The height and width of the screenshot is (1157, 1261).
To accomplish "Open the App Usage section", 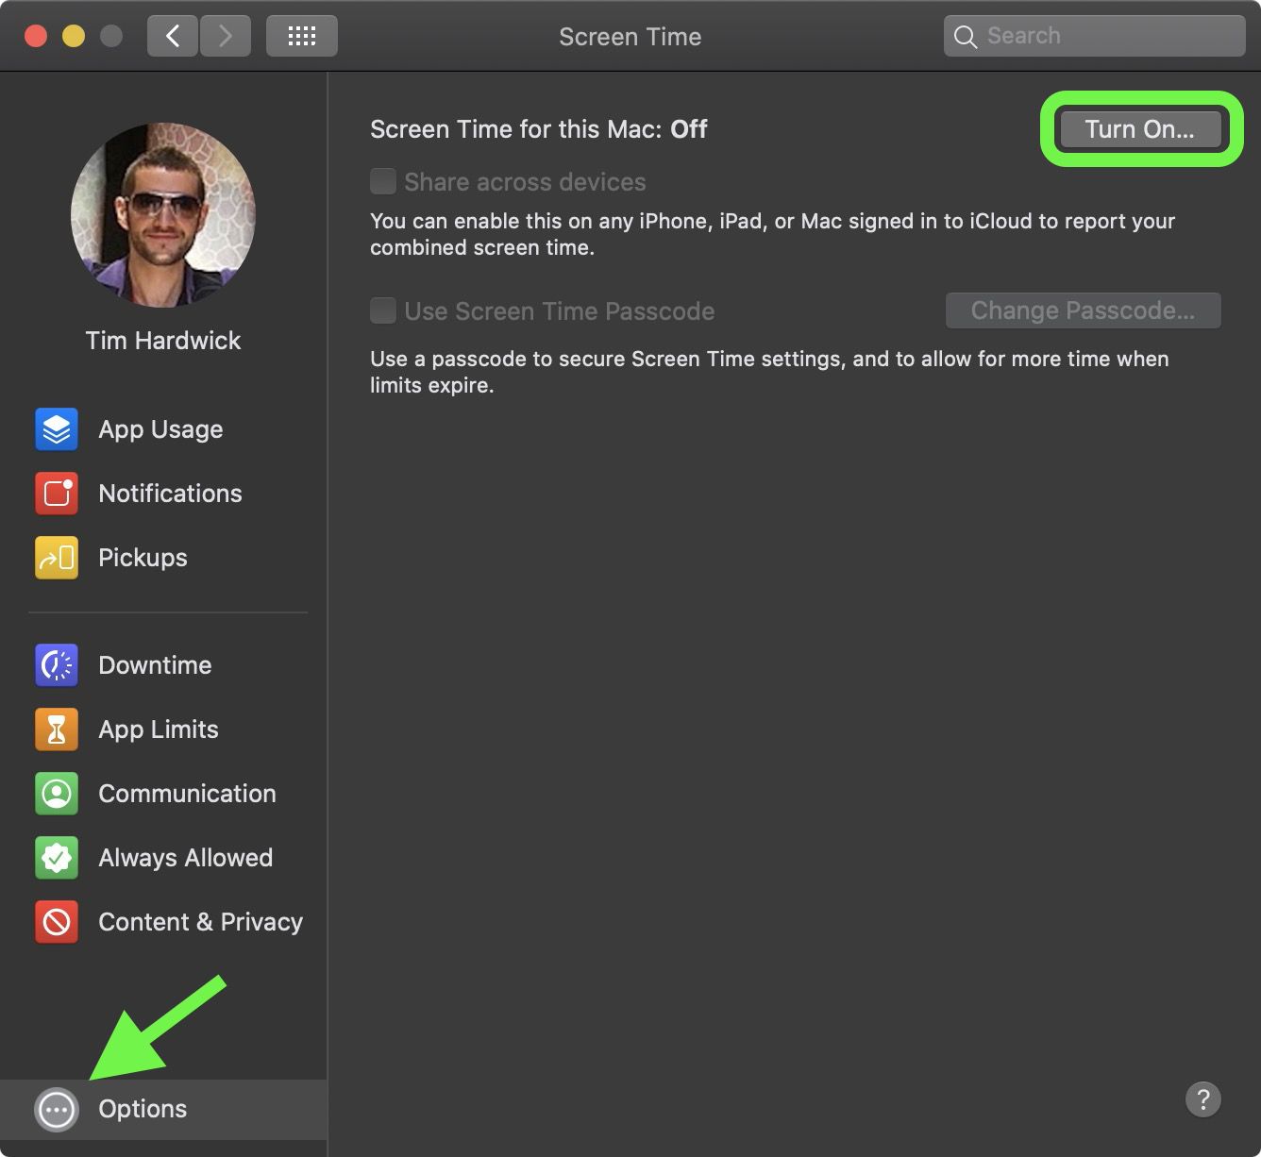I will tap(160, 429).
